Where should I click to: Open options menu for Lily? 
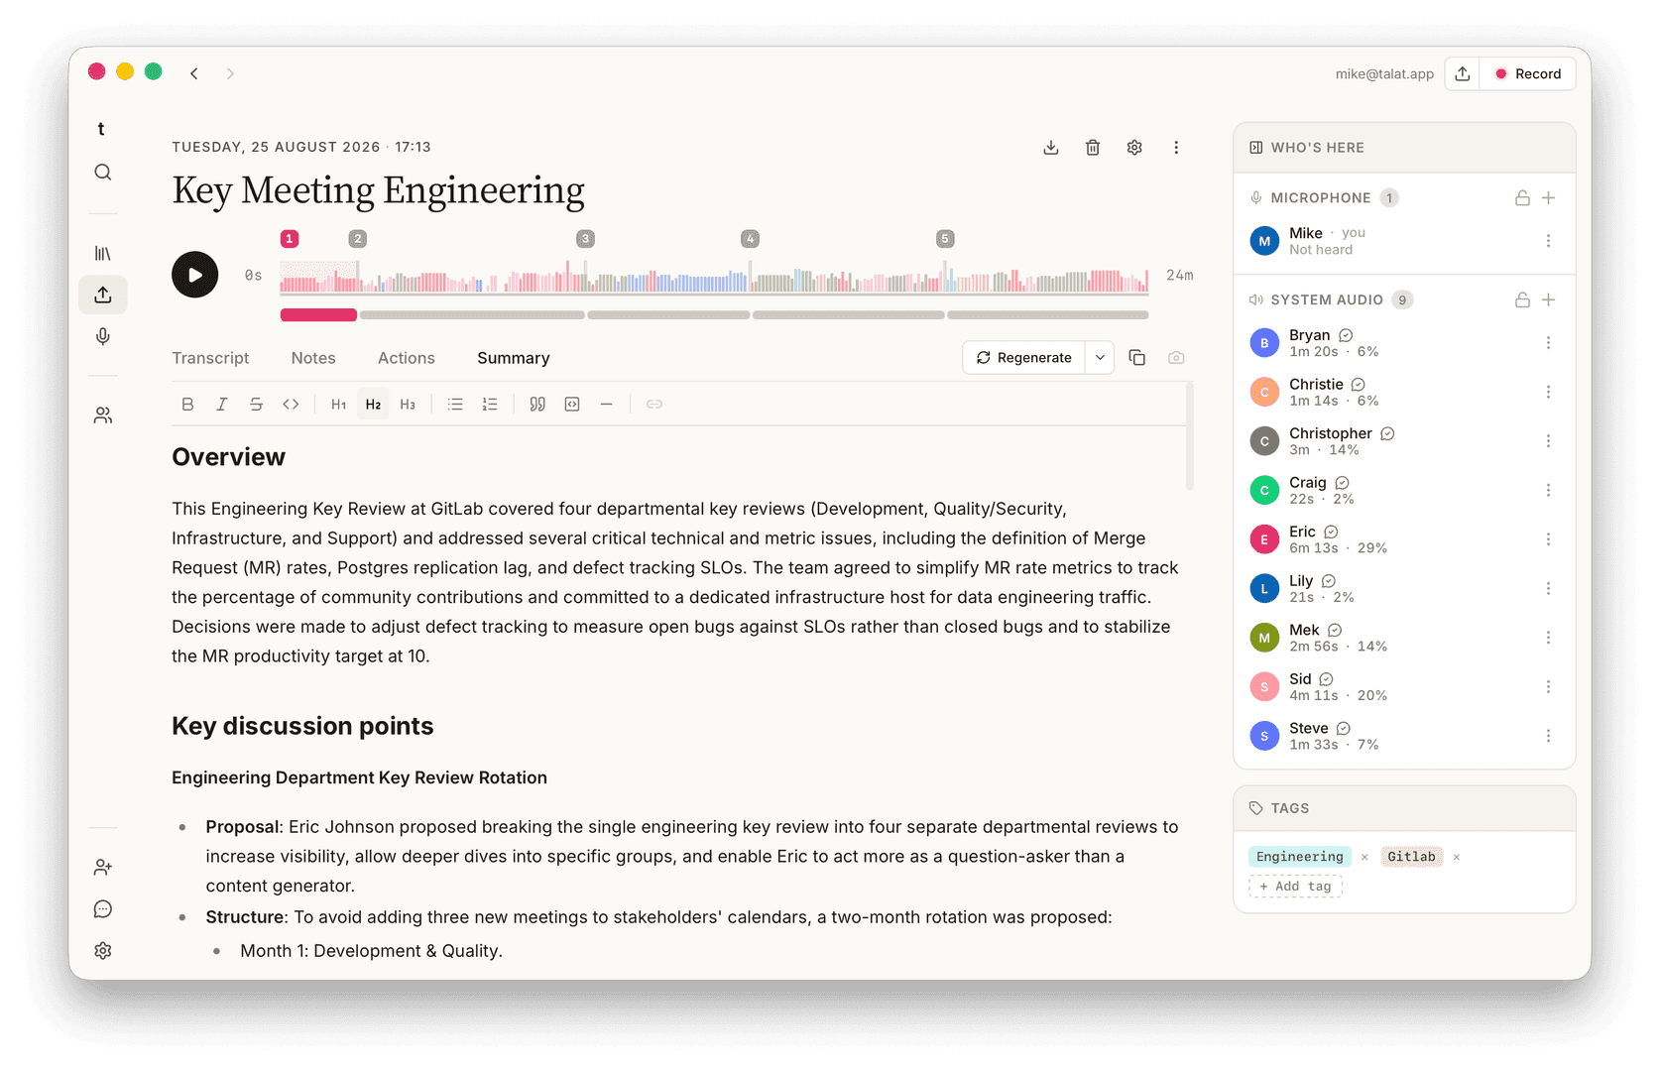(x=1548, y=589)
